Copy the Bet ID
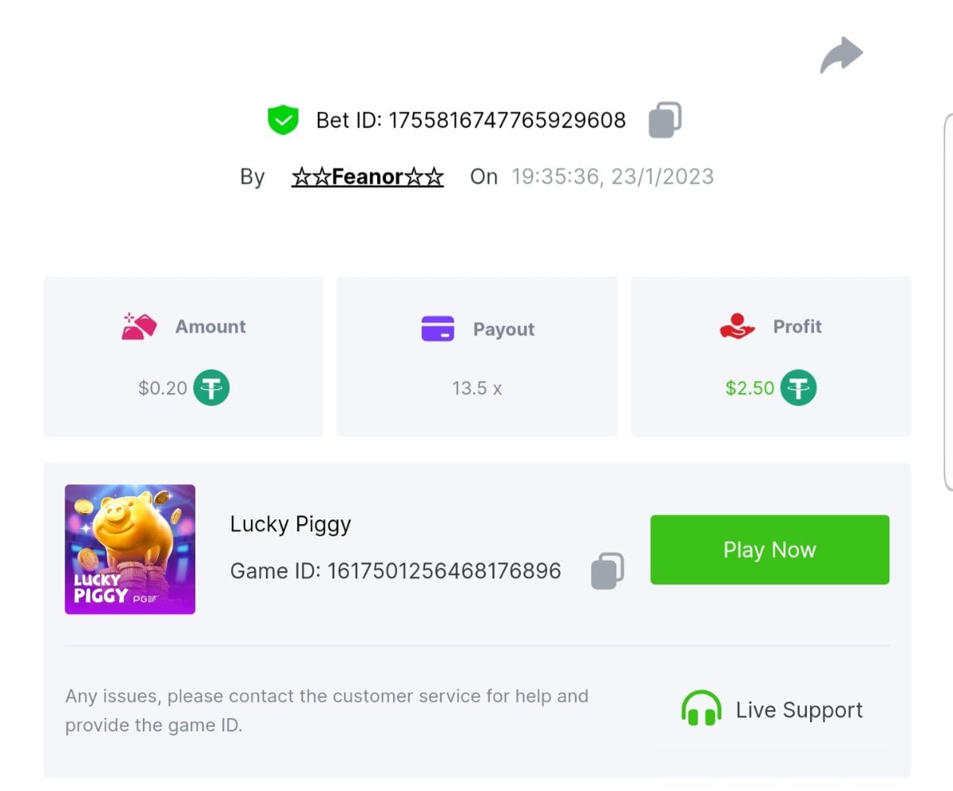Image resolution: width=953 pixels, height=791 pixels. 666,120
